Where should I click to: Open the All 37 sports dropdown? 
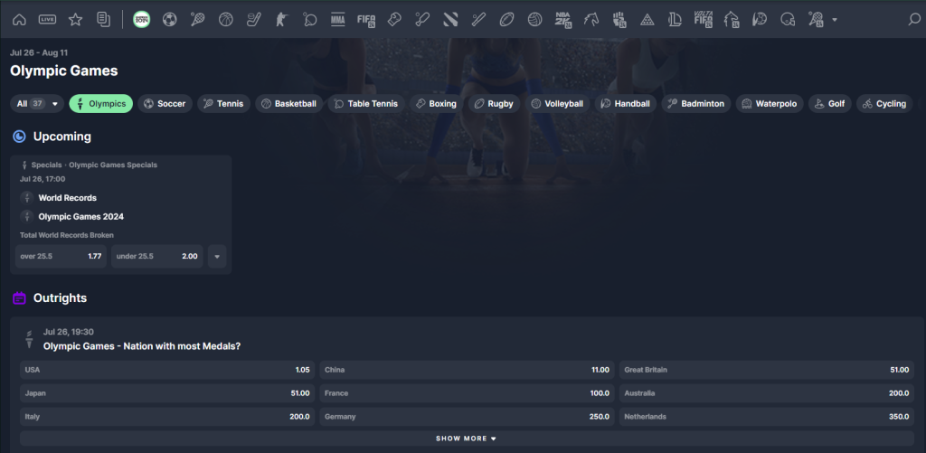pos(37,103)
